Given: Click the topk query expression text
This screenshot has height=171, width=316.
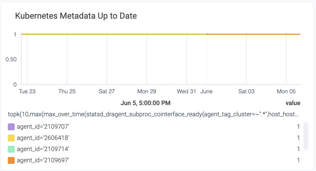Looking at the screenshot, I should pos(153,114).
